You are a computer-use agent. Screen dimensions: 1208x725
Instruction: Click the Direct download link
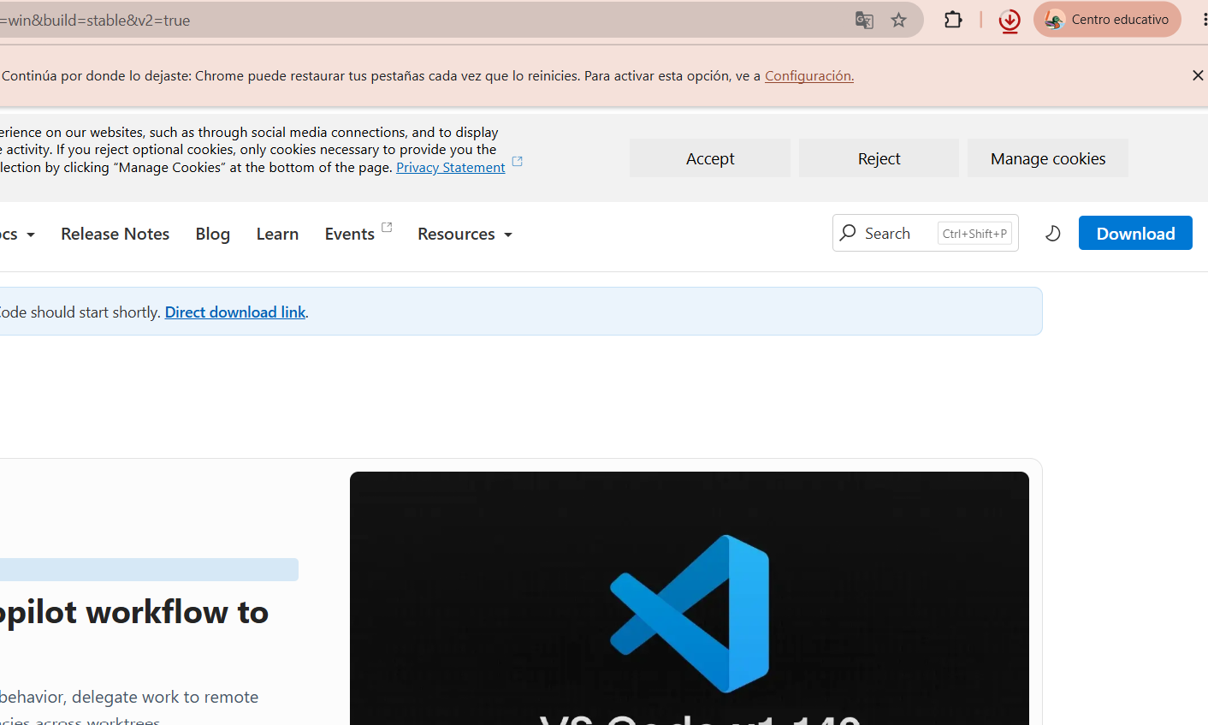[x=235, y=312]
